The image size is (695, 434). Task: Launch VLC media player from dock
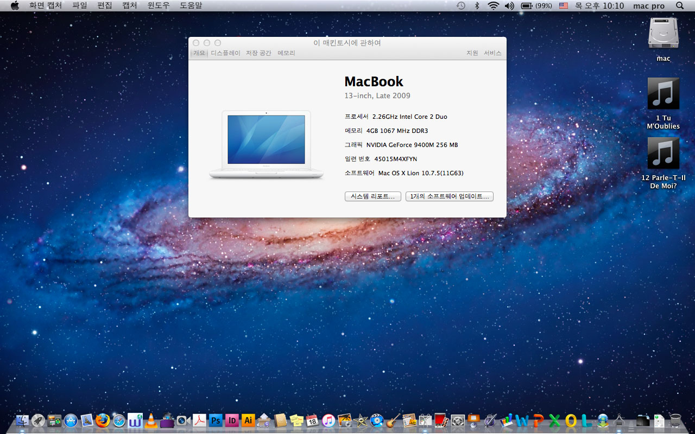point(151,420)
